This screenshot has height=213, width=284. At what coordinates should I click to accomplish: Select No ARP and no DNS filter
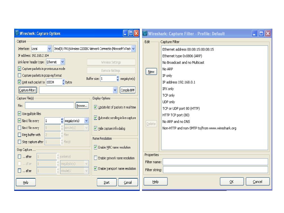[x=176, y=122]
